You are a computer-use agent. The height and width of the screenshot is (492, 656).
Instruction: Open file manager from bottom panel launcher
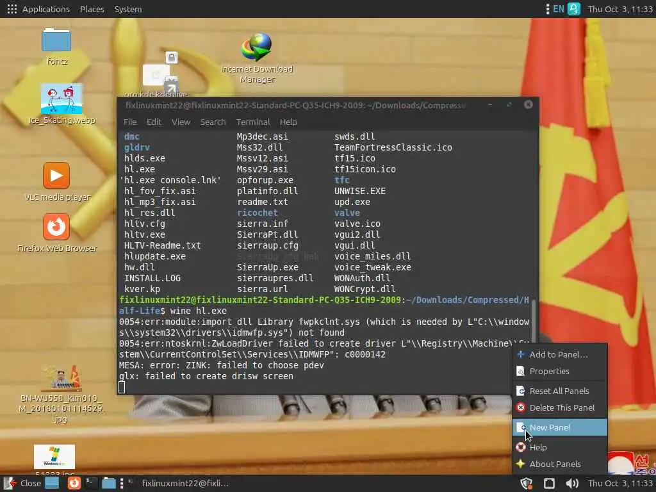[x=109, y=483]
